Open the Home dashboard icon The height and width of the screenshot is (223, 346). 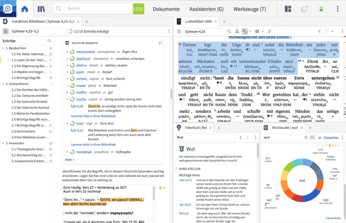pyautogui.click(x=24, y=9)
